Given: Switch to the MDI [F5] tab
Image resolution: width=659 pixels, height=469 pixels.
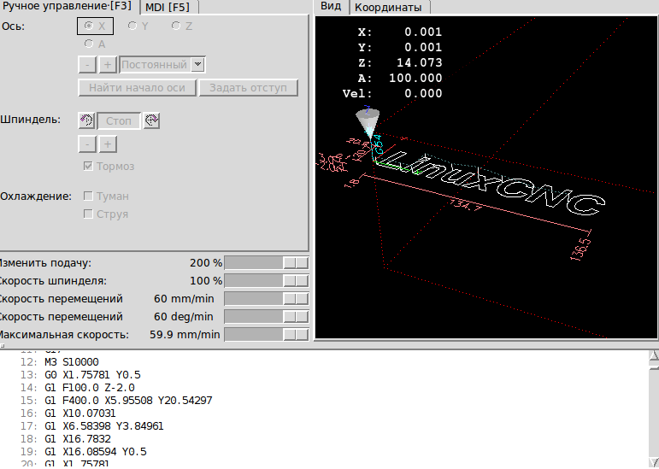Looking at the screenshot, I should [x=168, y=7].
